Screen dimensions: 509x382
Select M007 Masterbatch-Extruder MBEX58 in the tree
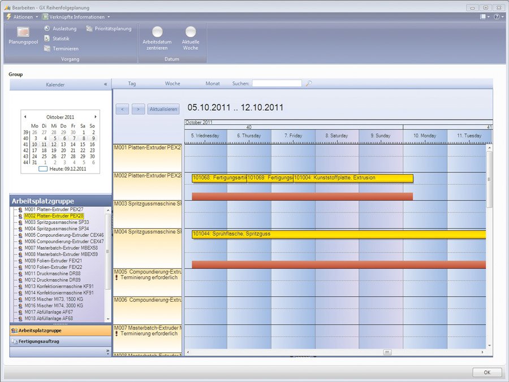(61, 248)
